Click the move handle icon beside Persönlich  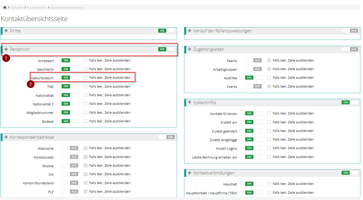(6, 49)
